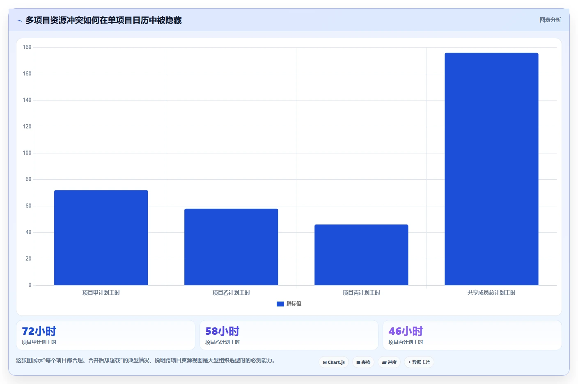
Task: Click the 项目丙计划工时 x-axis label
Action: point(361,293)
